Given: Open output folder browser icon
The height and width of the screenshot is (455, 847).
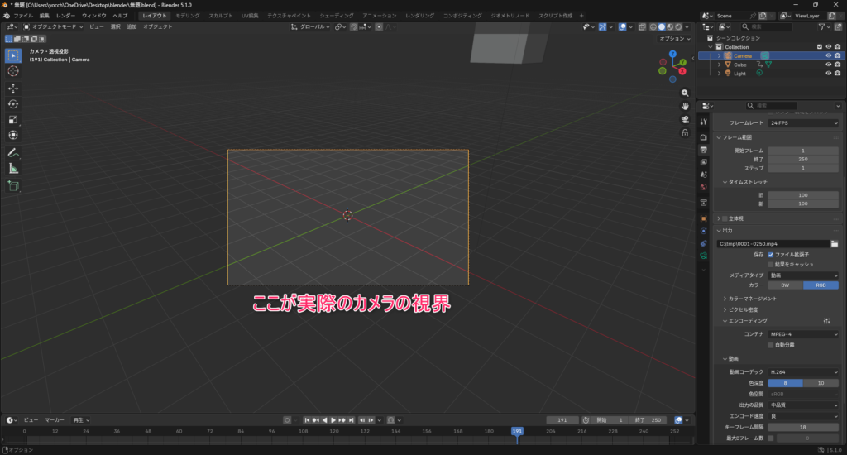Looking at the screenshot, I should tap(835, 244).
